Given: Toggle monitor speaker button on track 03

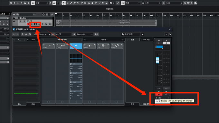Looking at the screenshot, I should point(32,24).
